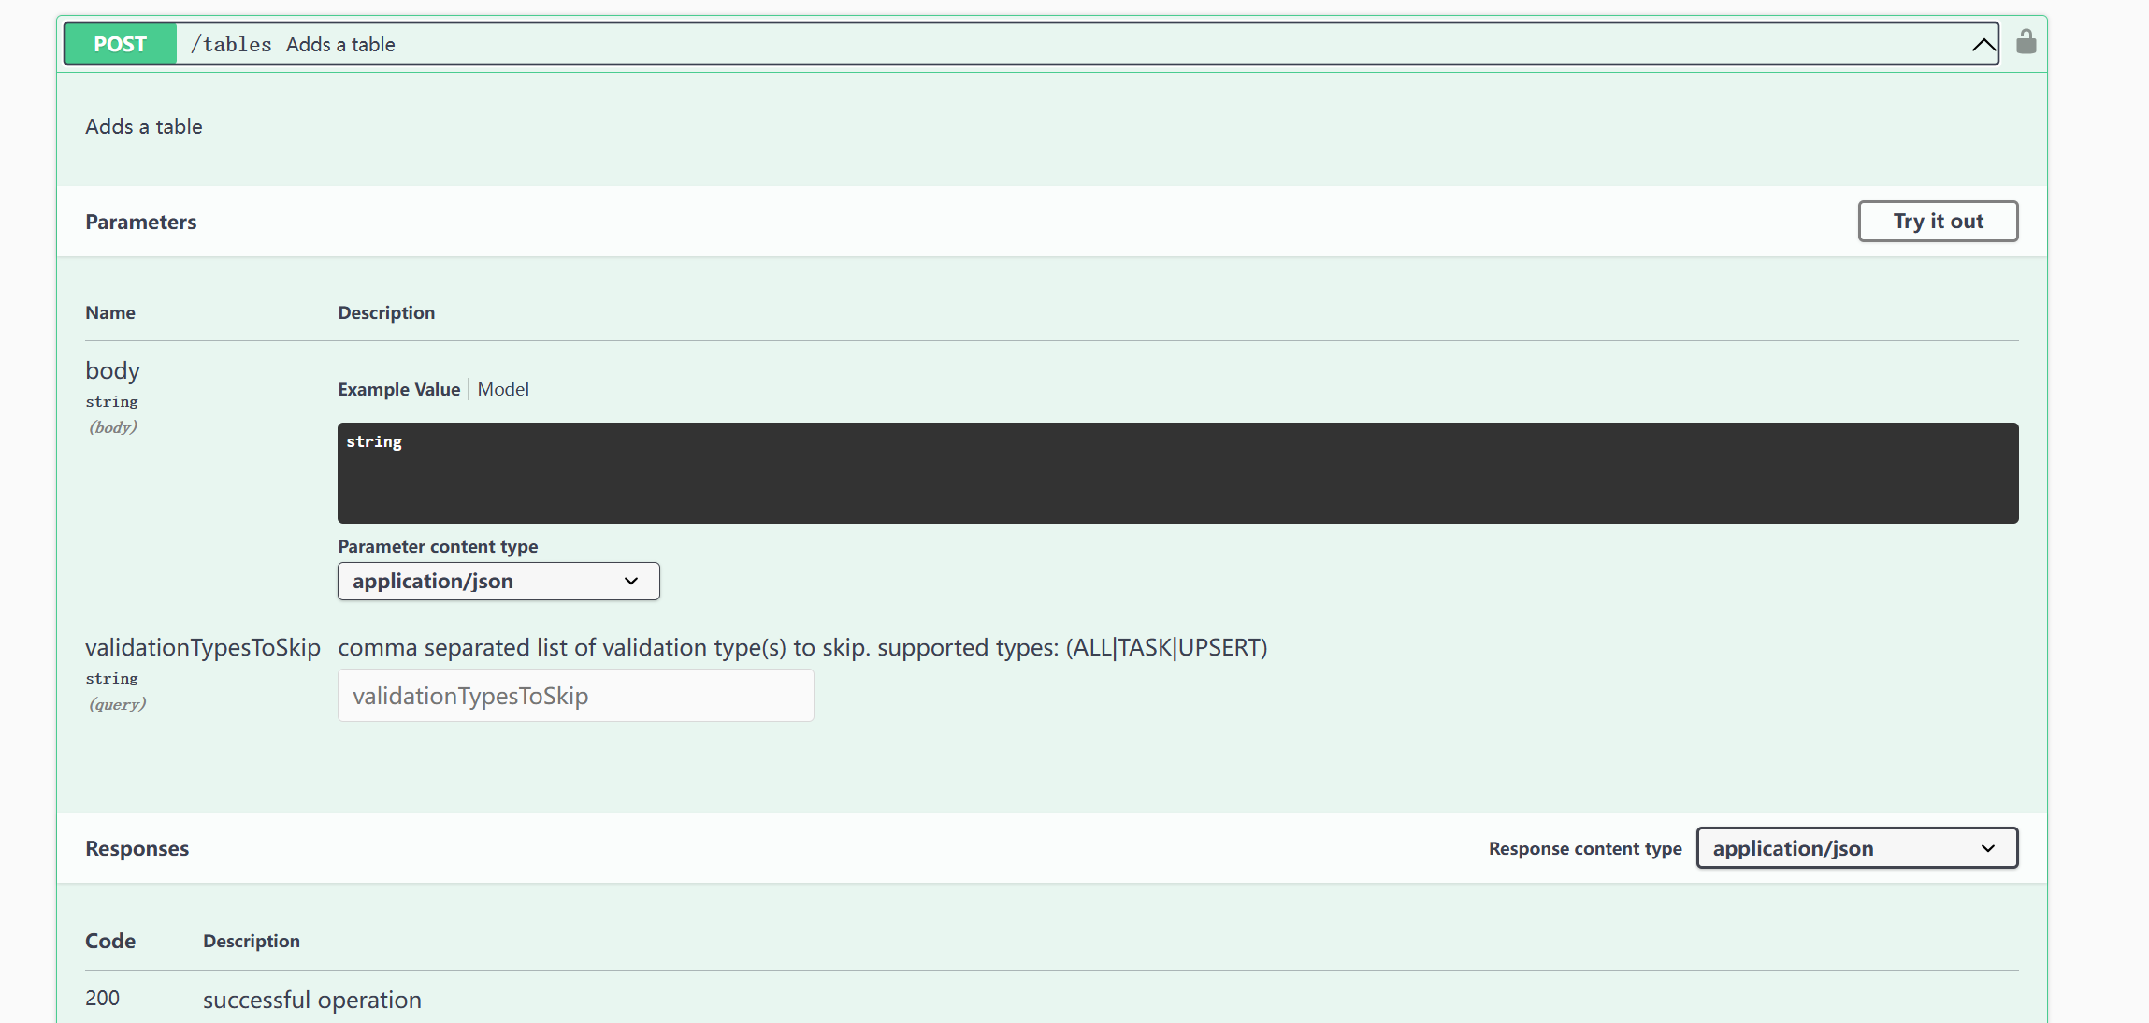The height and width of the screenshot is (1023, 2149).
Task: Click the header summary 'Adds a table'
Action: point(340,44)
